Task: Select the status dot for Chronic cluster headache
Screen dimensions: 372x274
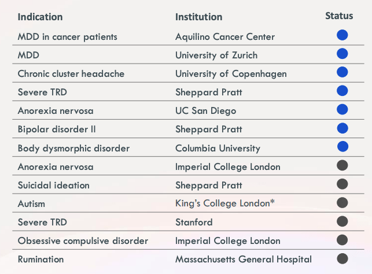Action: (342, 72)
